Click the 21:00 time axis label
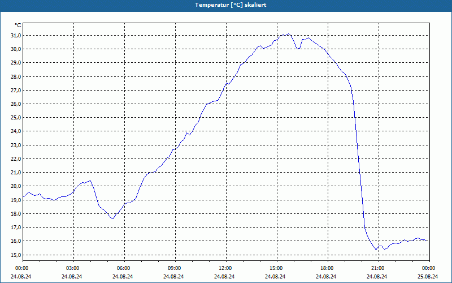 click(379, 268)
